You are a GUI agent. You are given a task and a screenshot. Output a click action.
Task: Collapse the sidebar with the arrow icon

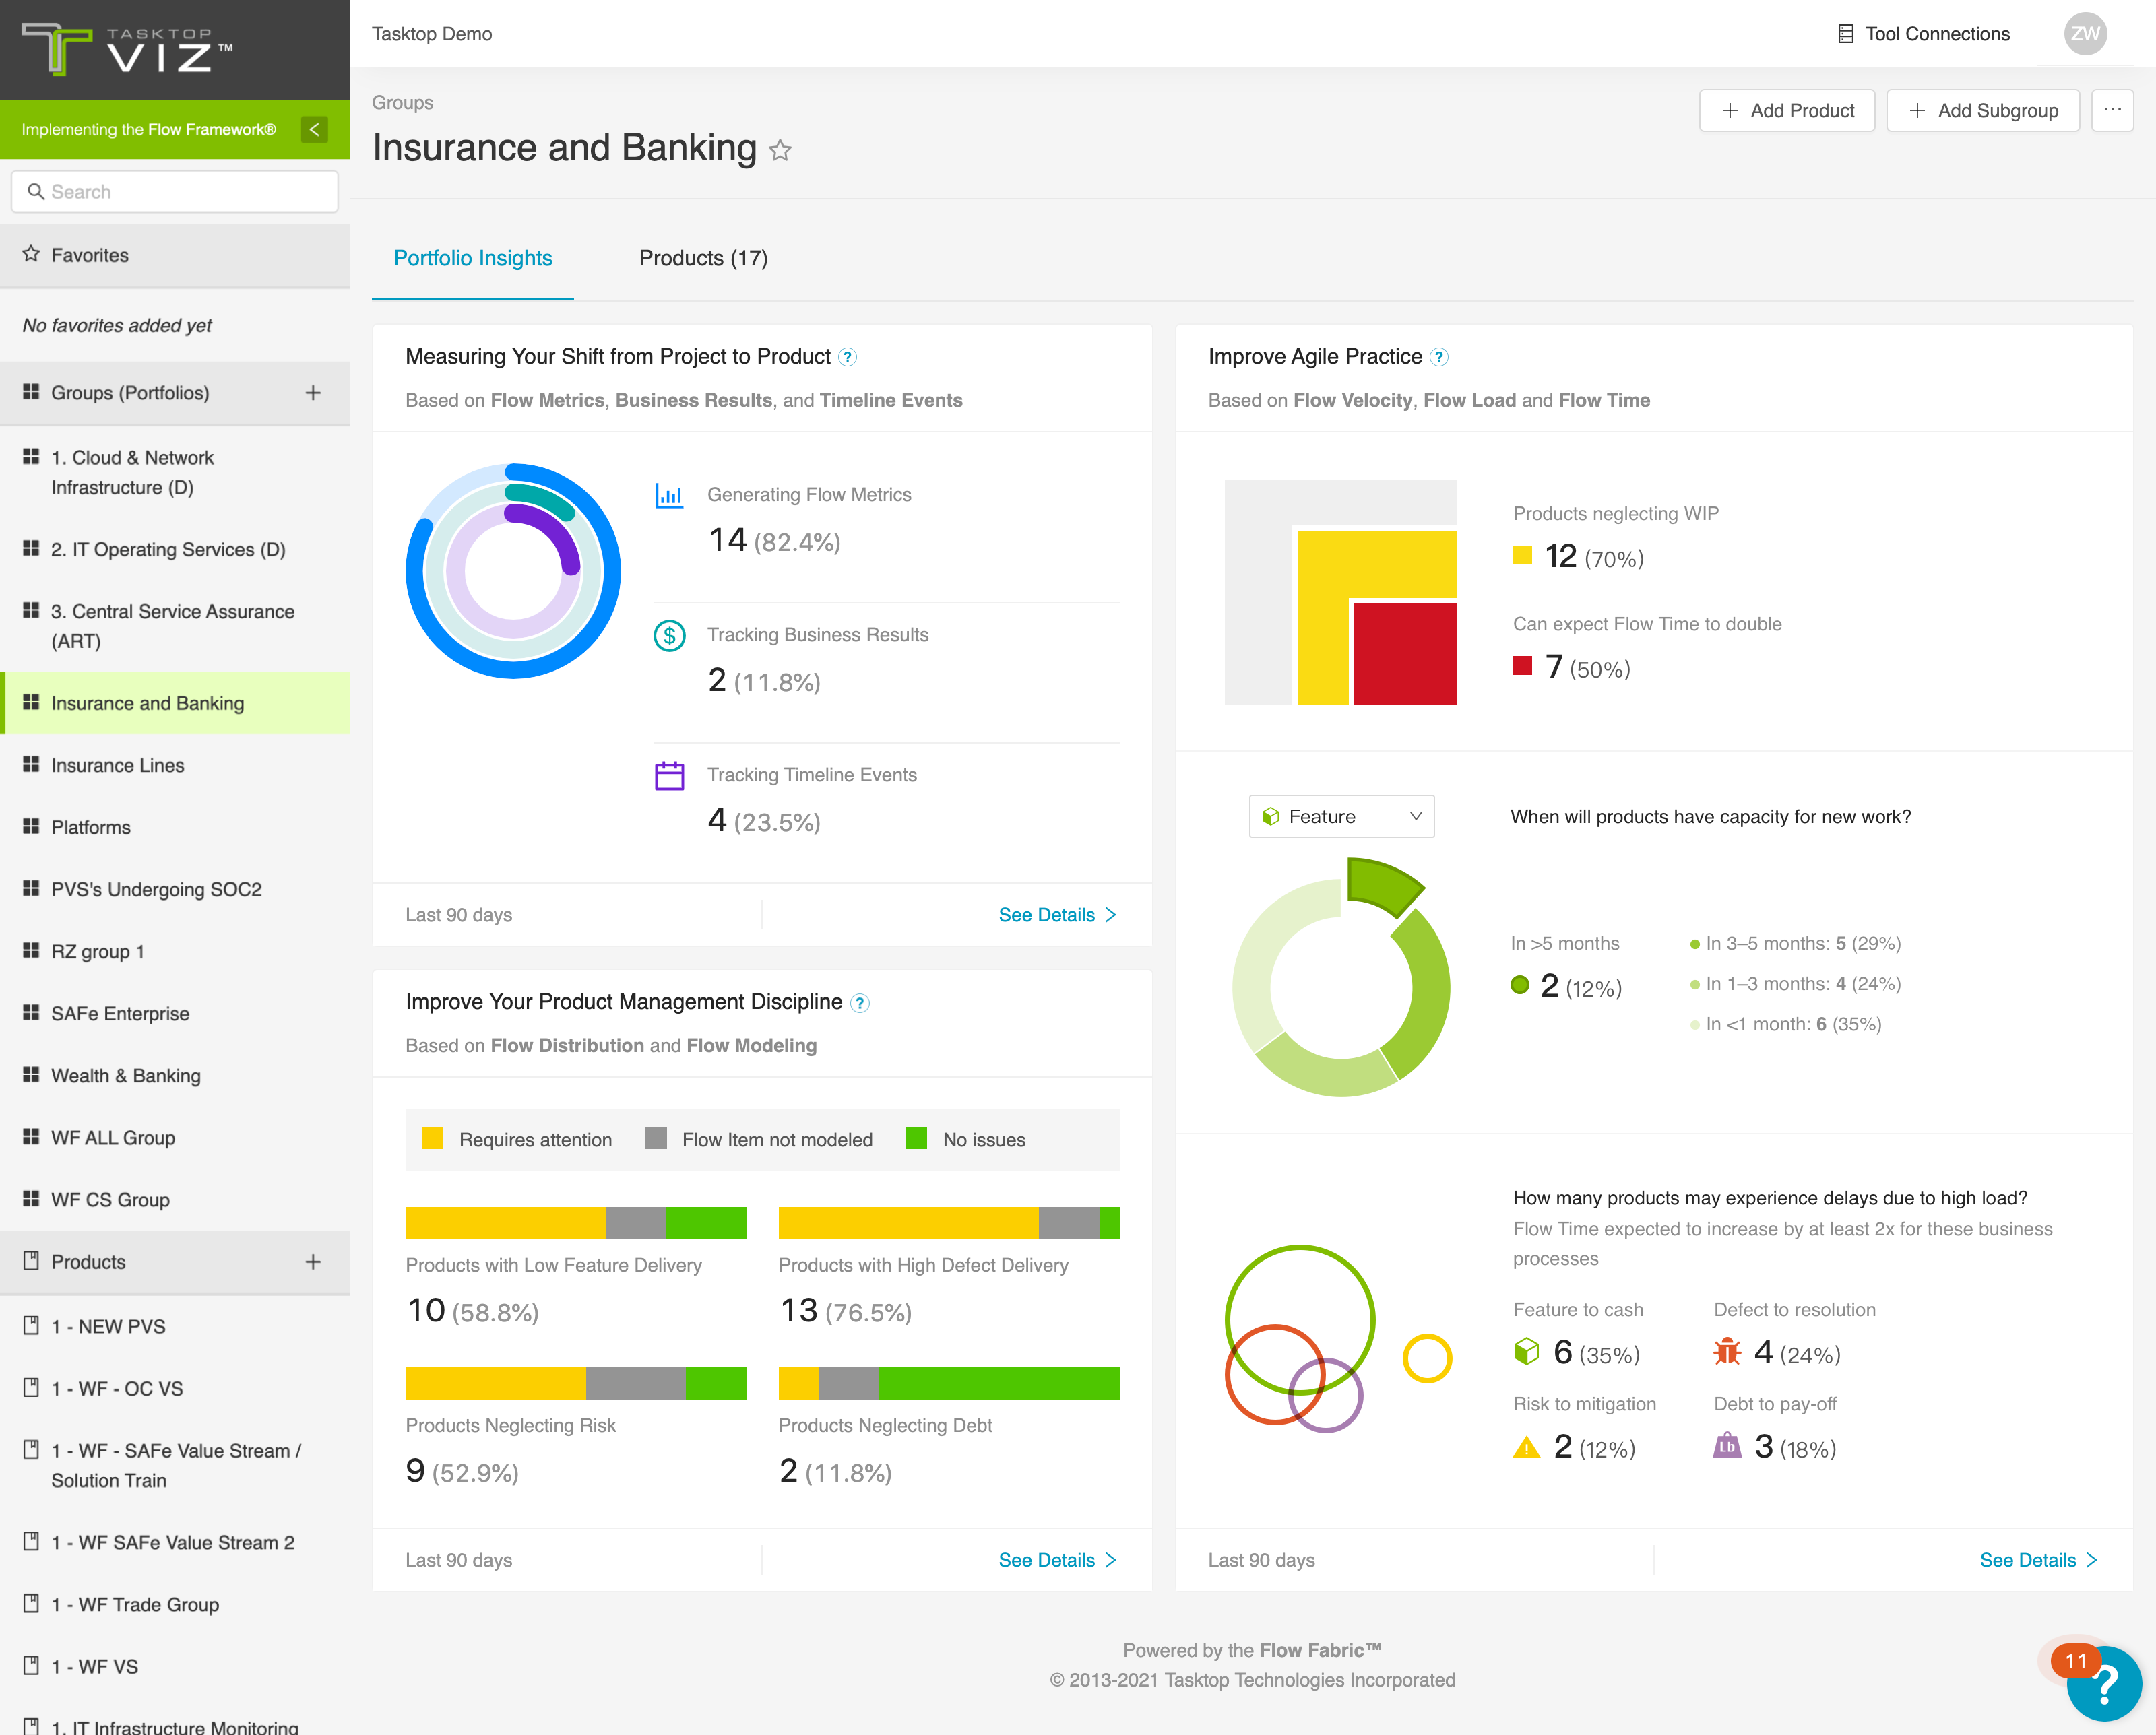[x=314, y=129]
